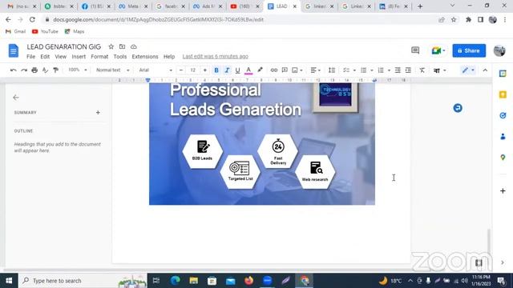Open Calendar in the side panel

pyautogui.click(x=503, y=74)
